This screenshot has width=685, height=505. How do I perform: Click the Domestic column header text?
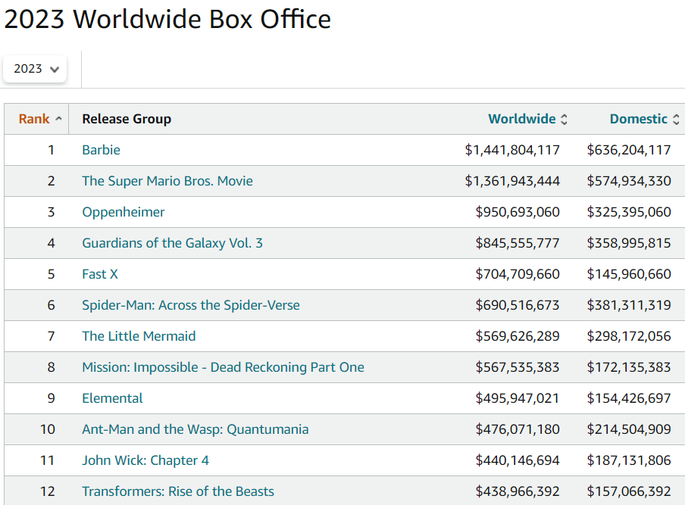click(638, 119)
